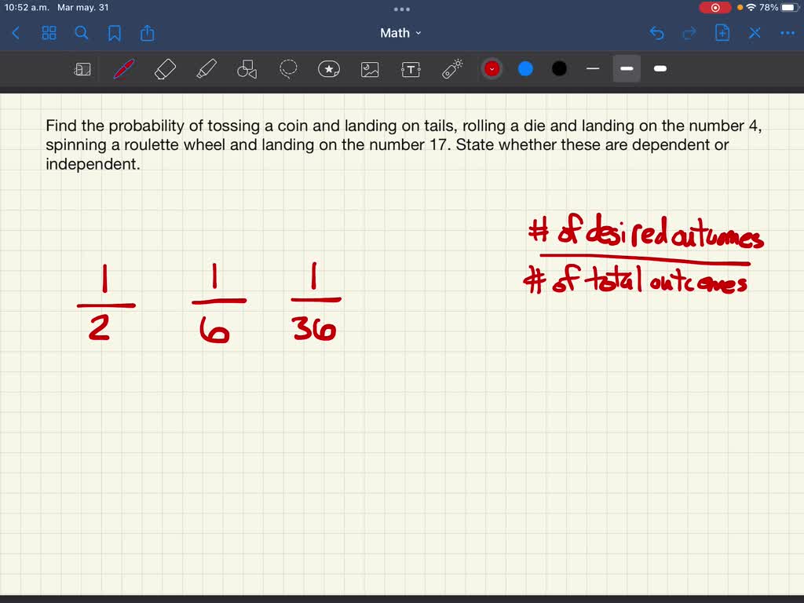
Task: Enable the thick stroke width
Action: 660,68
